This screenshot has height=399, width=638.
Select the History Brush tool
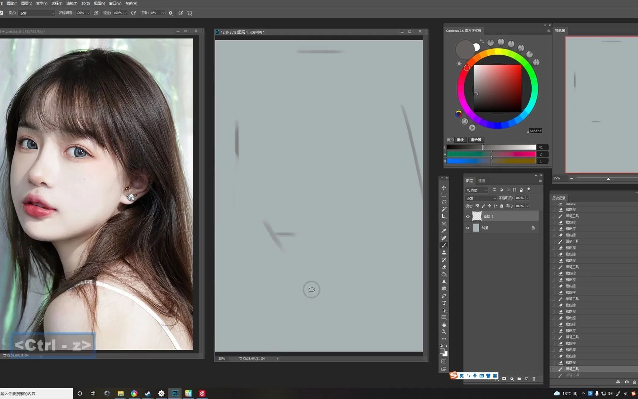(444, 260)
